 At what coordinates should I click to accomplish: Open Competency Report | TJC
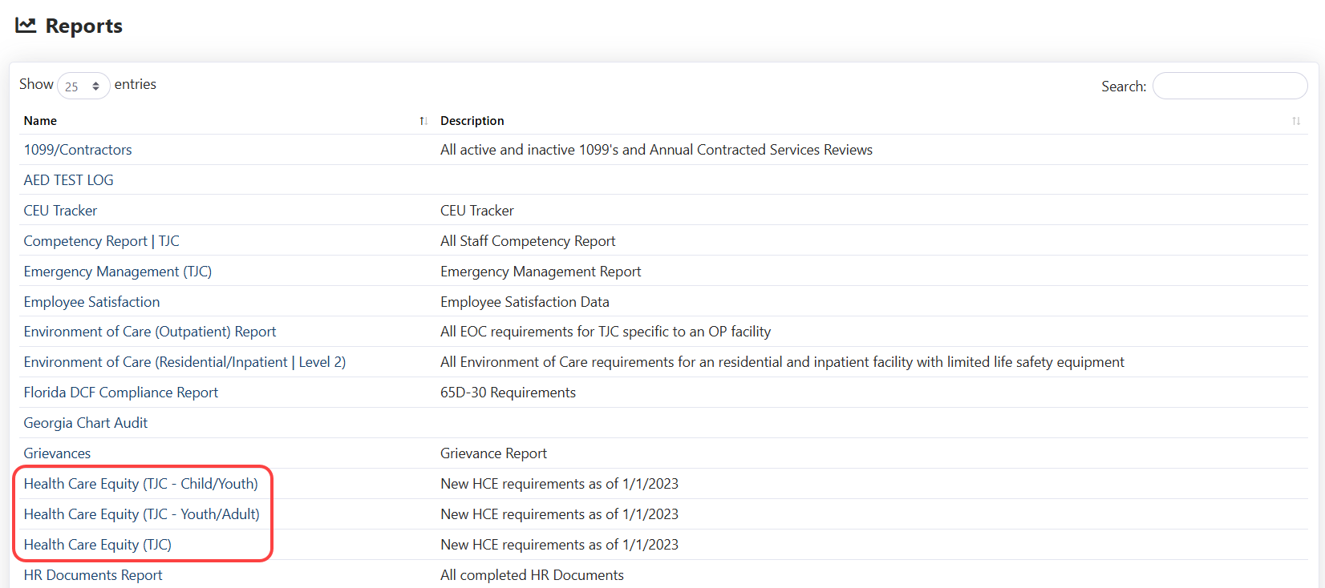(101, 241)
